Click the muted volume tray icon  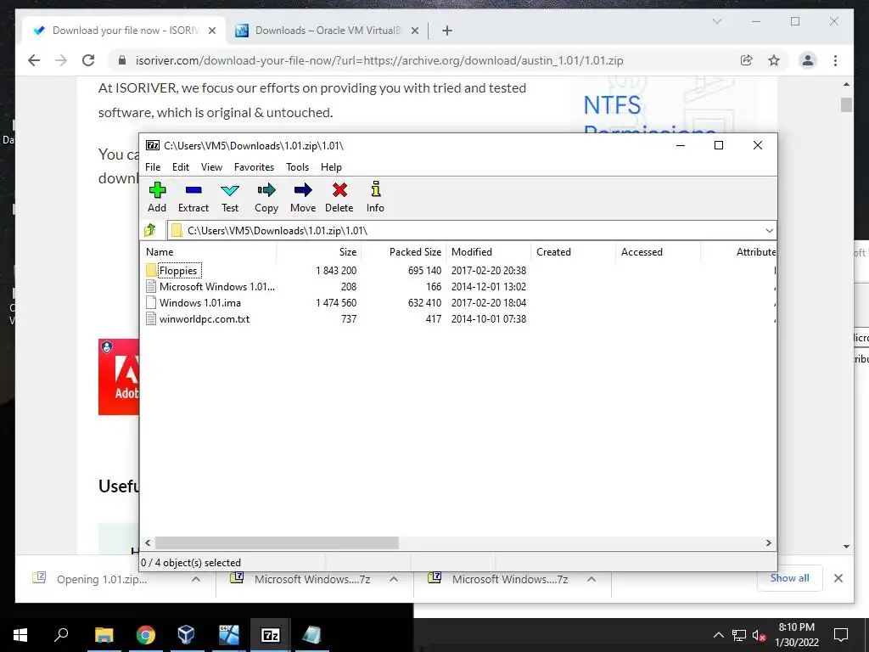tap(759, 635)
